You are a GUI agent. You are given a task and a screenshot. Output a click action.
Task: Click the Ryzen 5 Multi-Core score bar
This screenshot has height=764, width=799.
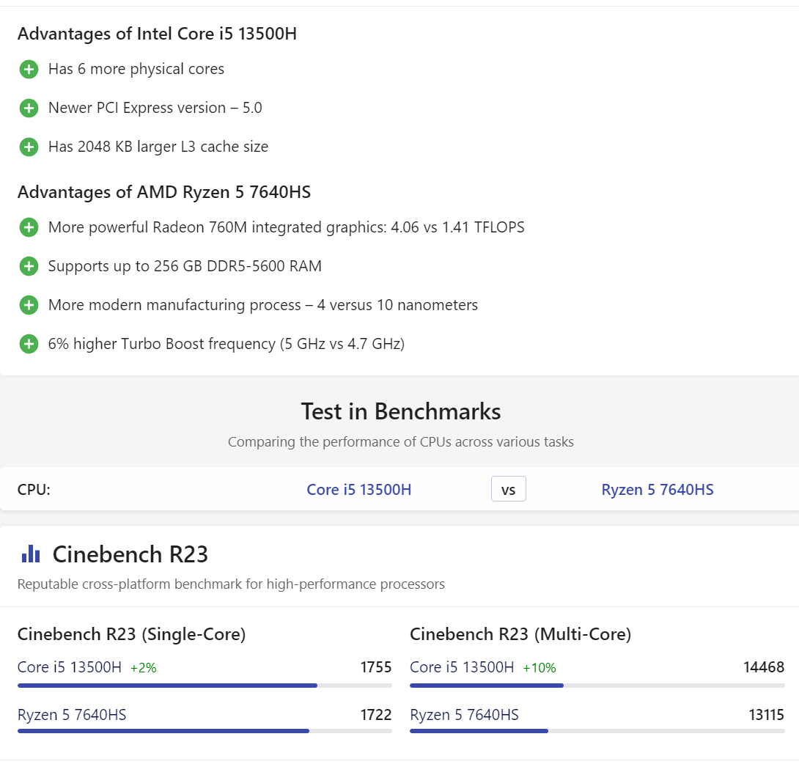click(597, 731)
